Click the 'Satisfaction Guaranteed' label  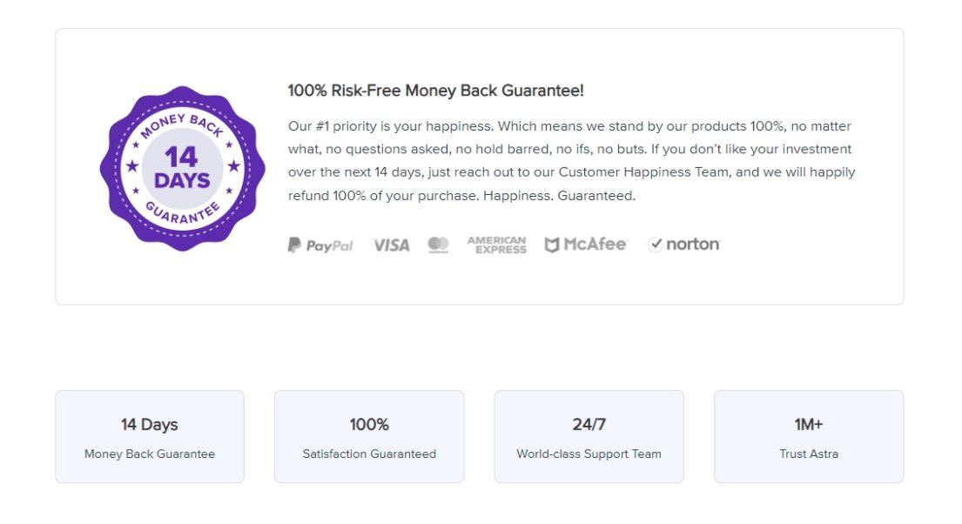coord(369,453)
